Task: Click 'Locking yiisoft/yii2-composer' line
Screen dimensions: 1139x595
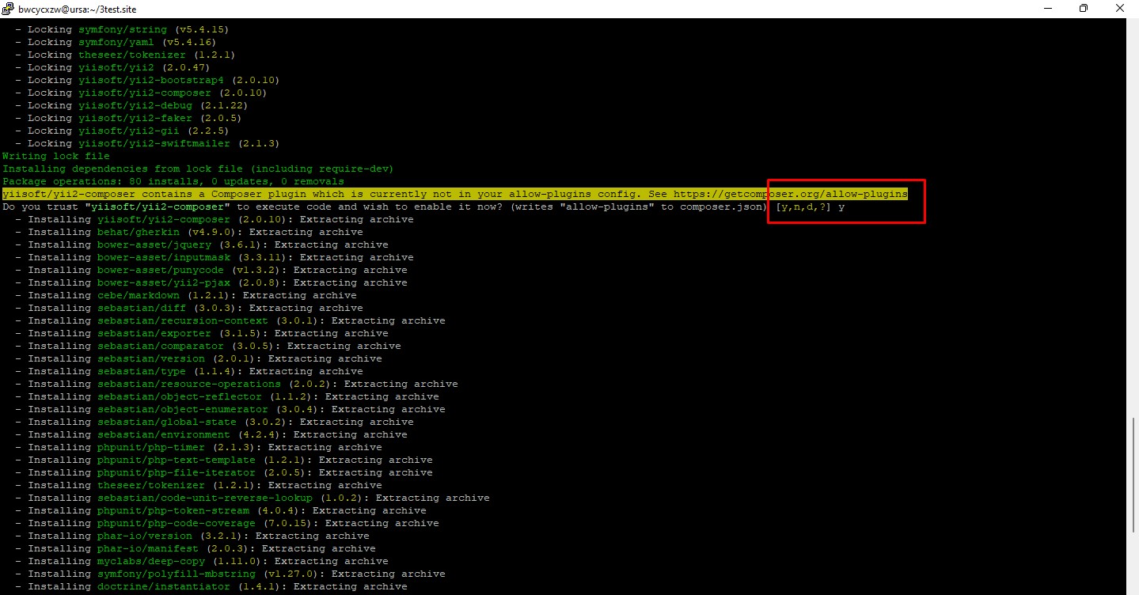Action: coord(141,93)
